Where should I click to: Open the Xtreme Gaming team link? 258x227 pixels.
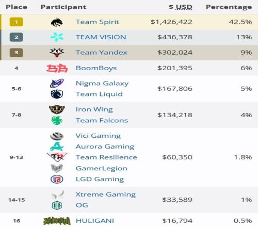[106, 194]
